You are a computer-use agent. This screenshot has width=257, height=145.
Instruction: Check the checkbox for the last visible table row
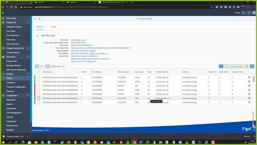[39, 102]
